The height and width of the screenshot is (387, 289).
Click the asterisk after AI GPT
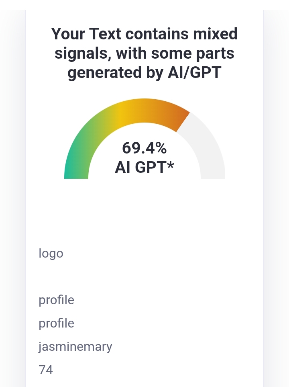(171, 165)
